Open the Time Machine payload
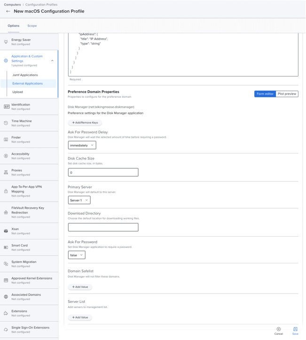The height and width of the screenshot is (340, 306). pyautogui.click(x=29, y=123)
